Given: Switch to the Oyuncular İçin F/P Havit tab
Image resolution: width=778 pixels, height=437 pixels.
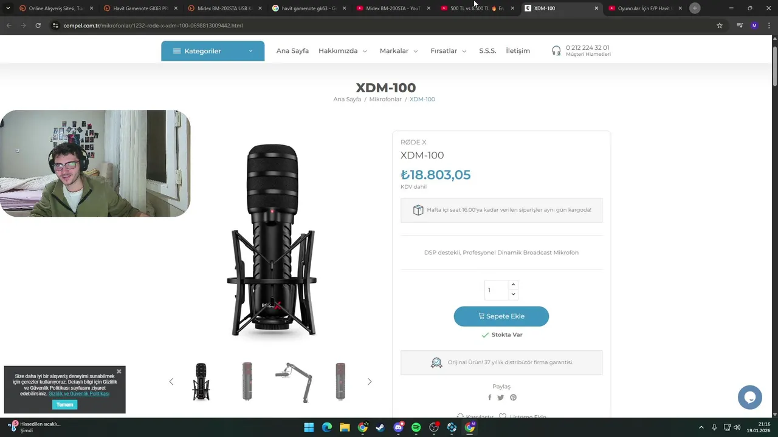Looking at the screenshot, I should (644, 8).
